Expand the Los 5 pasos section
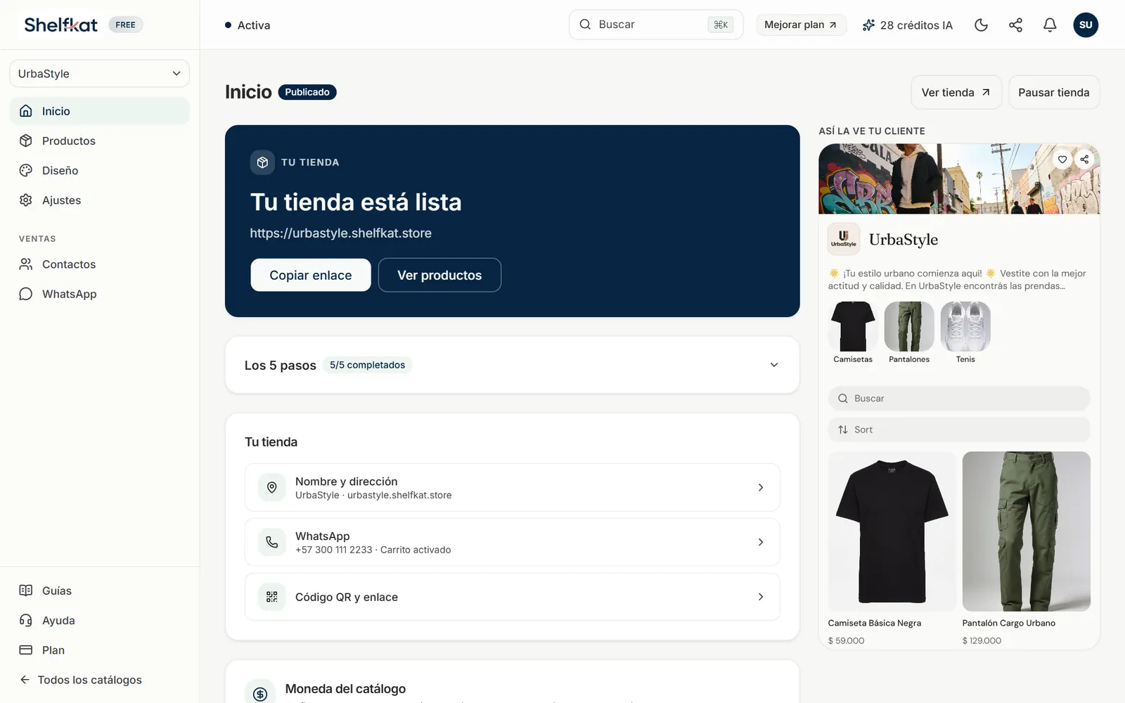Image resolution: width=1125 pixels, height=703 pixels. tap(774, 365)
